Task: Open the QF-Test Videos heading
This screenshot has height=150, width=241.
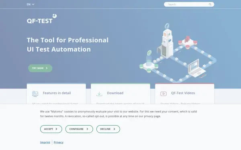Action: tap(183, 93)
